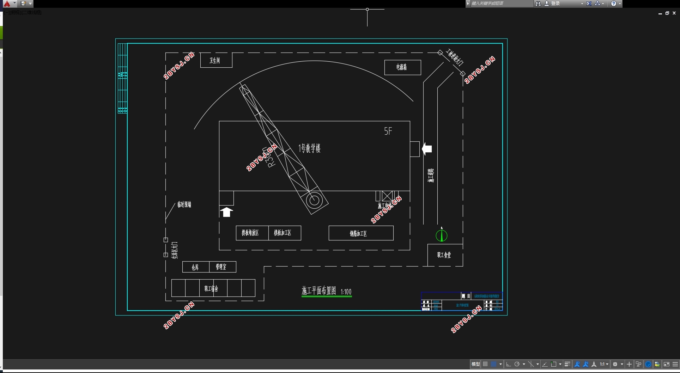Click the annotation monitor plus icon
Image resolution: width=680 pixels, height=373 pixels.
point(629,364)
